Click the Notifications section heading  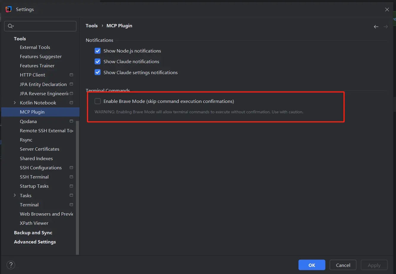(x=99, y=40)
